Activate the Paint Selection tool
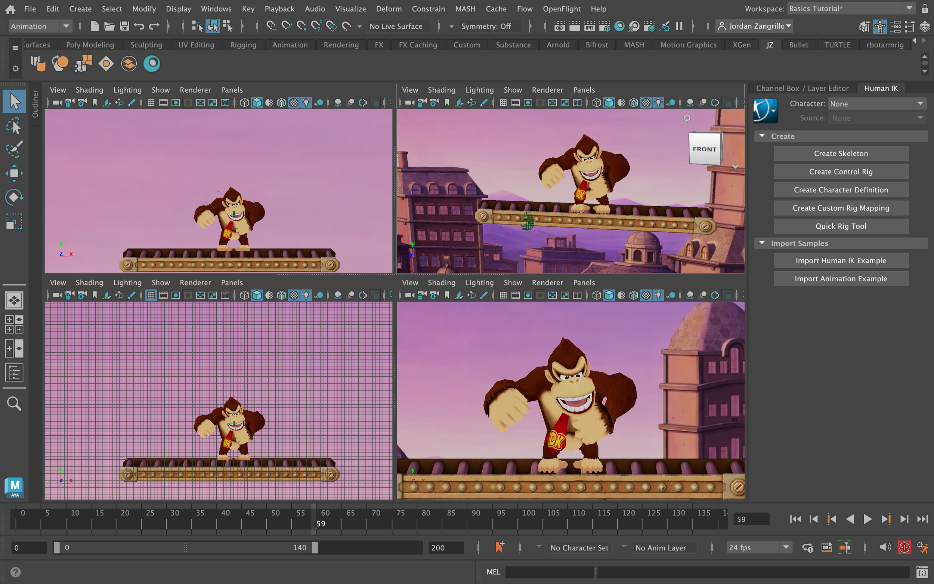 (14, 150)
